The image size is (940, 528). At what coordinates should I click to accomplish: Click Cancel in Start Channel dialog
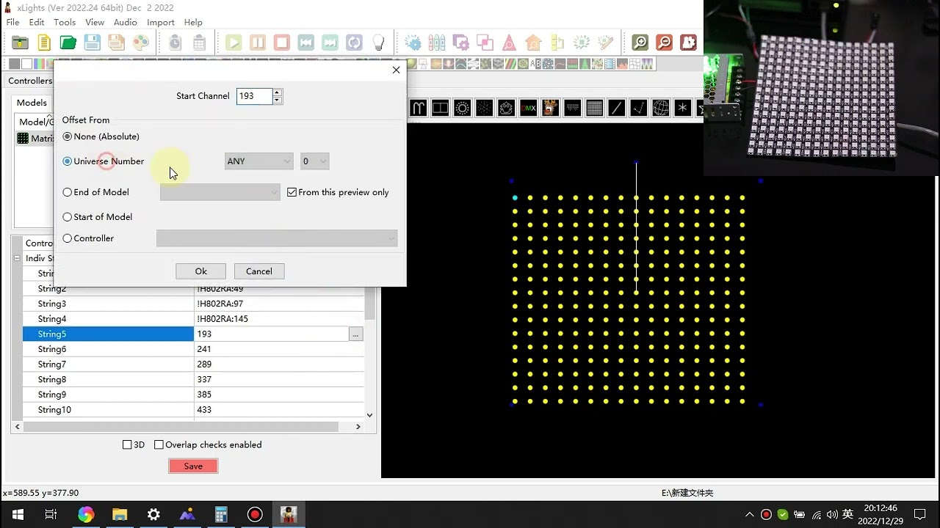pos(258,271)
